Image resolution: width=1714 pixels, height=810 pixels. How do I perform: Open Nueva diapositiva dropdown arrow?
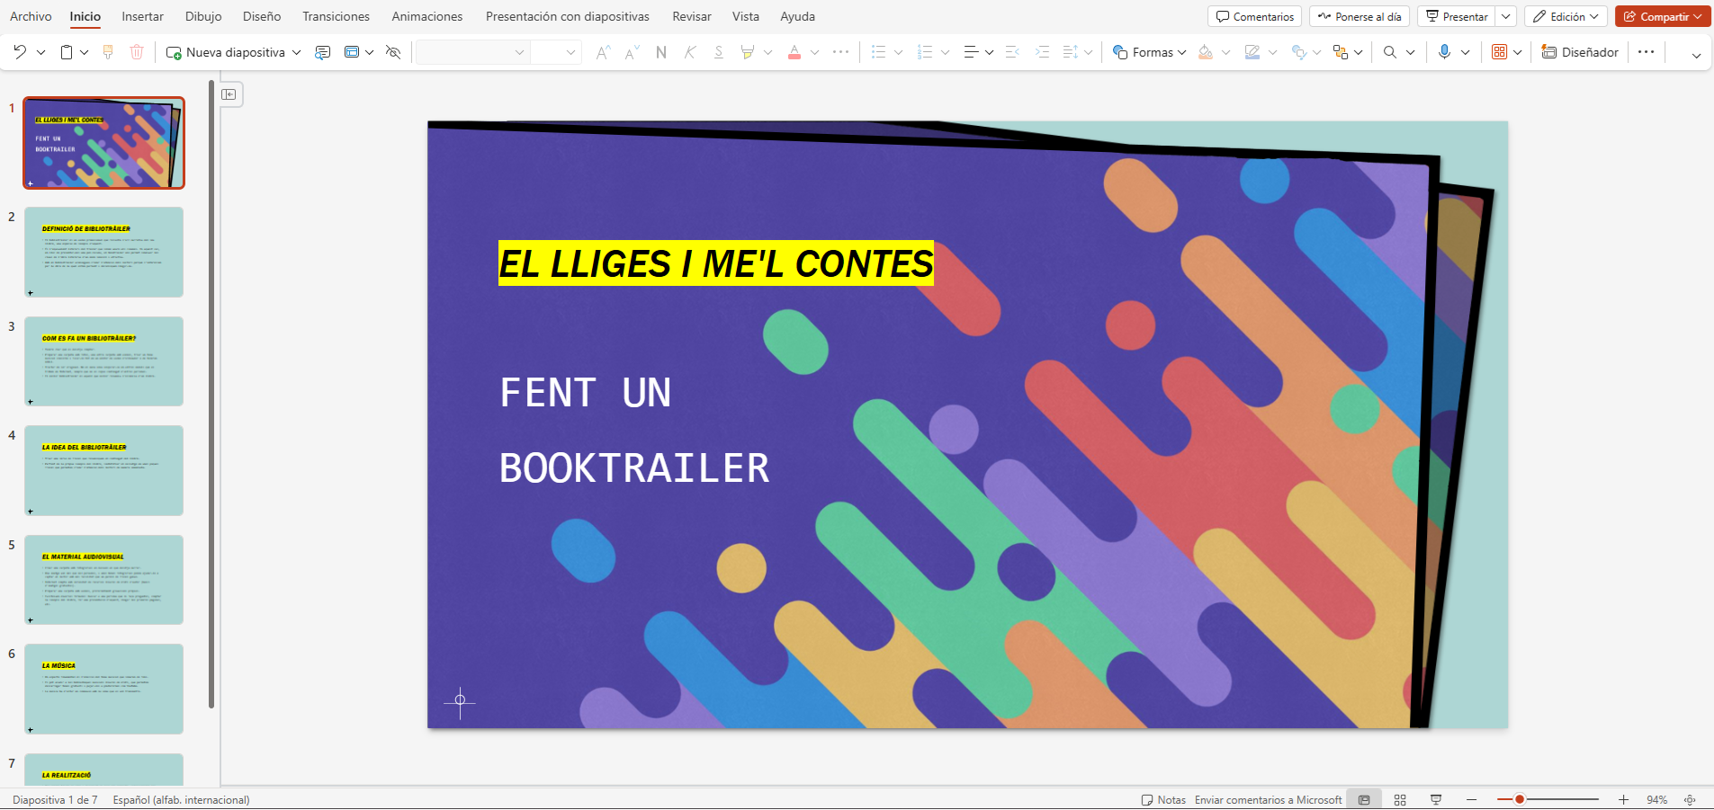pyautogui.click(x=296, y=52)
